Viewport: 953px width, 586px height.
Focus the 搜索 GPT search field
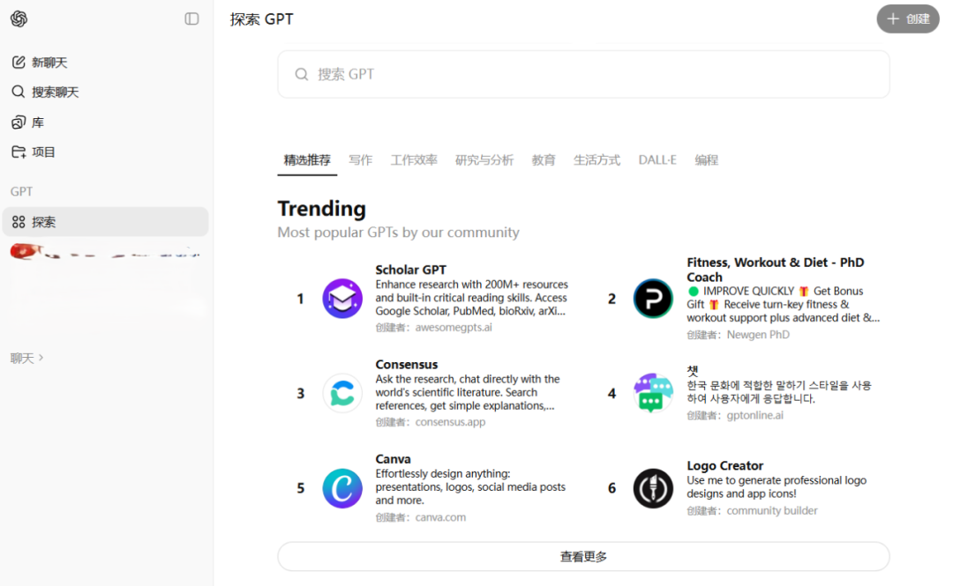582,74
